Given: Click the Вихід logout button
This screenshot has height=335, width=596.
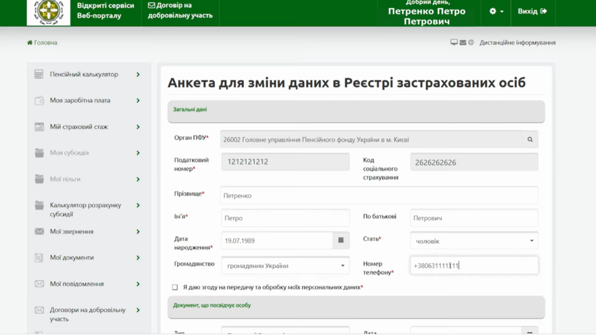Looking at the screenshot, I should point(532,12).
